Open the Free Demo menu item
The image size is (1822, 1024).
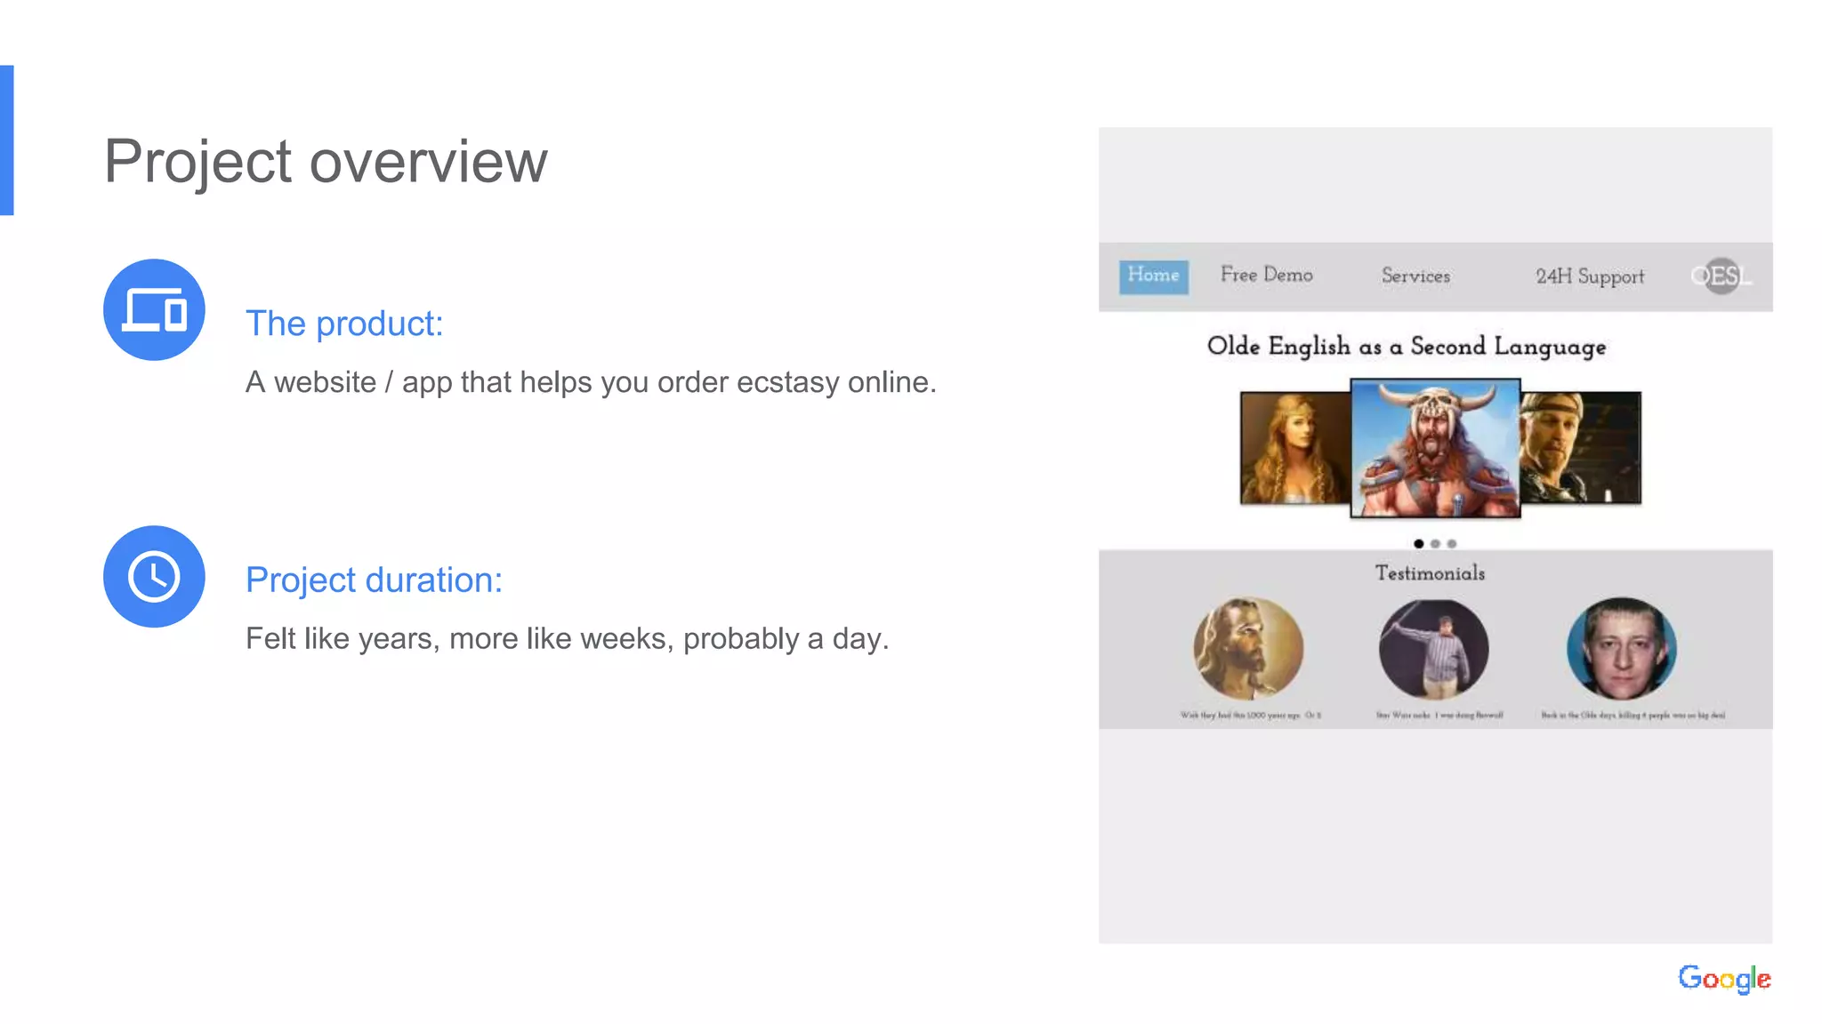click(1266, 276)
